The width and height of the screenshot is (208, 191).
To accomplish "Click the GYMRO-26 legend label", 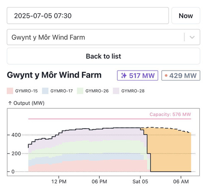I will (97, 91).
